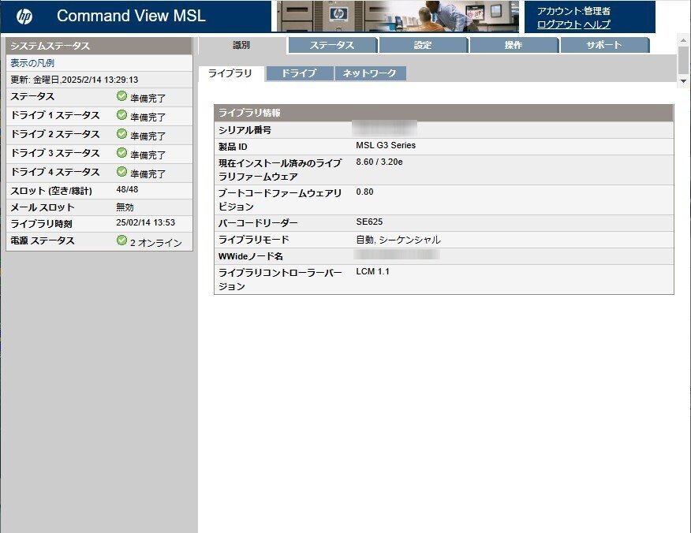Click the boot code value 0.80
This screenshot has height=533, width=691.
pyautogui.click(x=364, y=192)
